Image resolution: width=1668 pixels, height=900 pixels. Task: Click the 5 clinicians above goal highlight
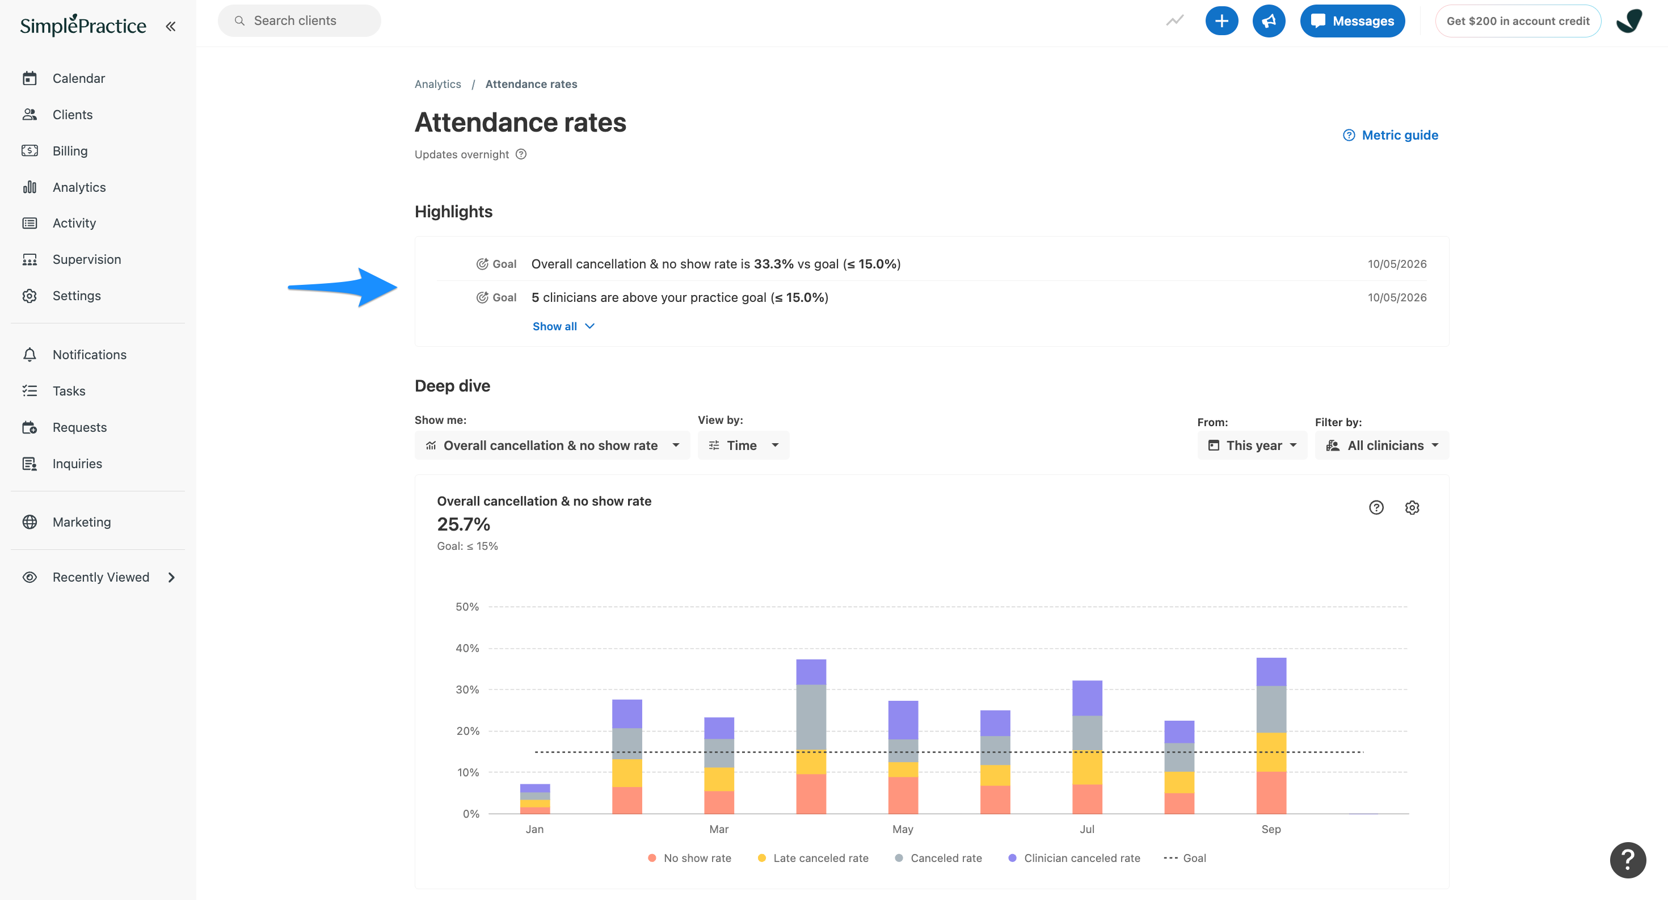click(x=931, y=298)
